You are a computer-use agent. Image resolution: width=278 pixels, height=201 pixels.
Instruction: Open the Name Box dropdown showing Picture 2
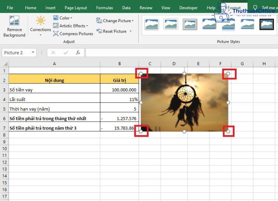pos(33,52)
